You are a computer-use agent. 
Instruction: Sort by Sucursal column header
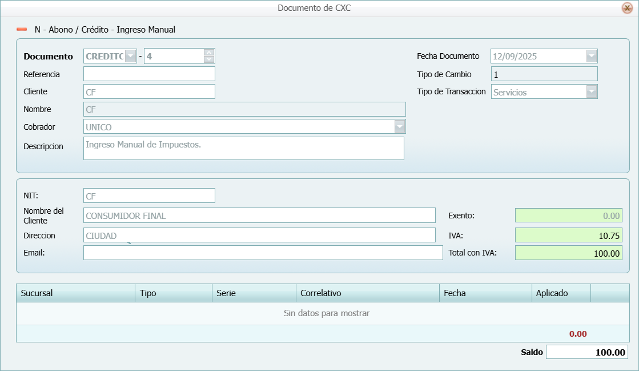pos(75,293)
